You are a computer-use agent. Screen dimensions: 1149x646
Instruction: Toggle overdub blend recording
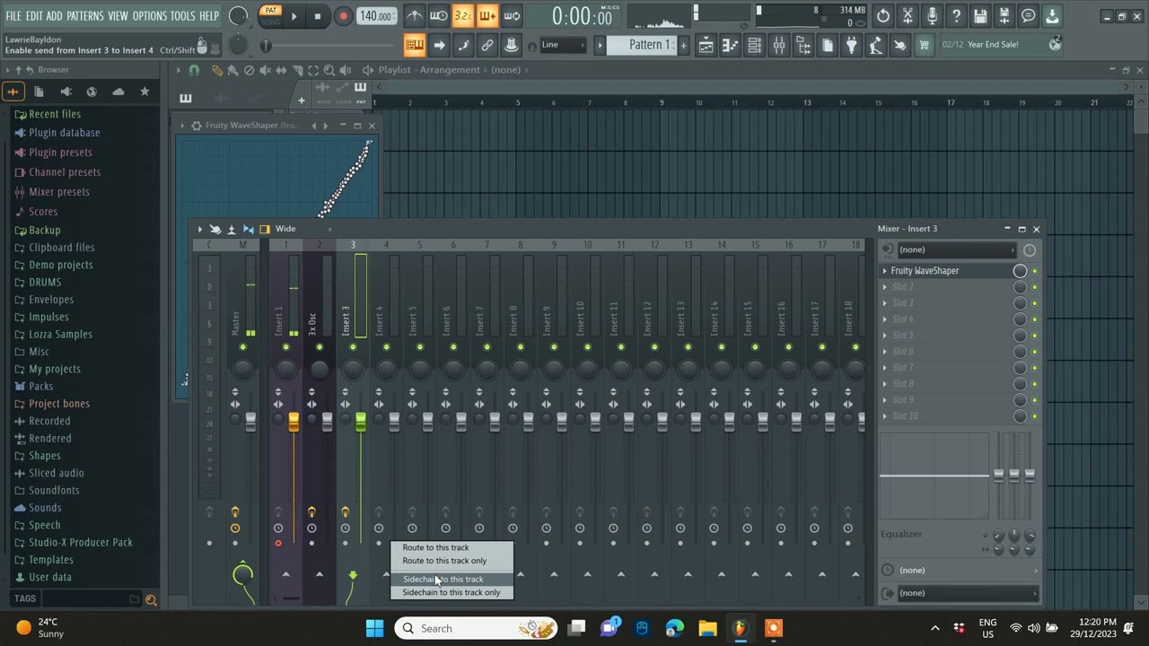(487, 16)
